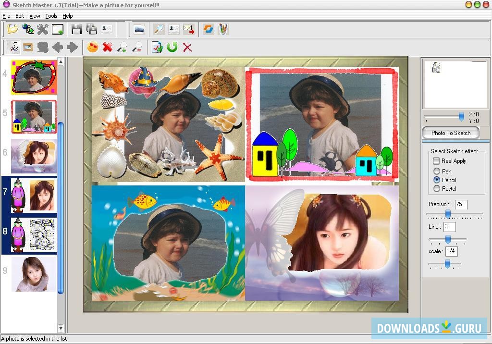This screenshot has width=492, height=344.
Task: Click the green undo arrow icon
Action: (x=172, y=47)
